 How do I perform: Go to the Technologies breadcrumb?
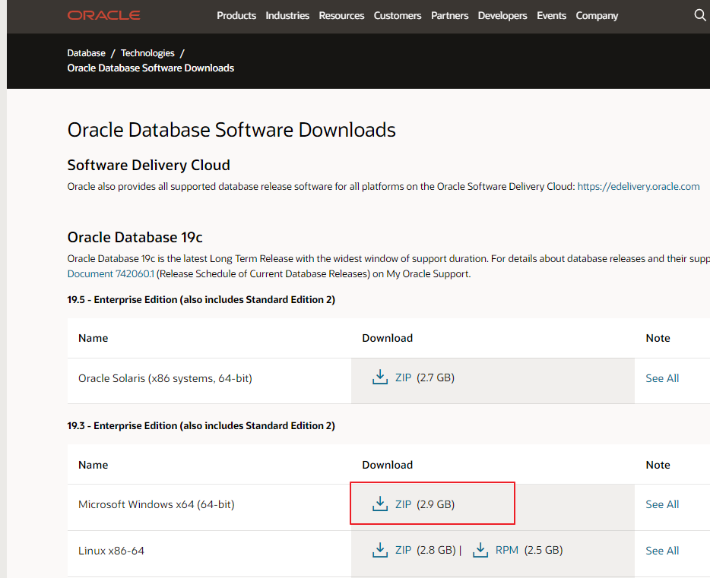147,53
